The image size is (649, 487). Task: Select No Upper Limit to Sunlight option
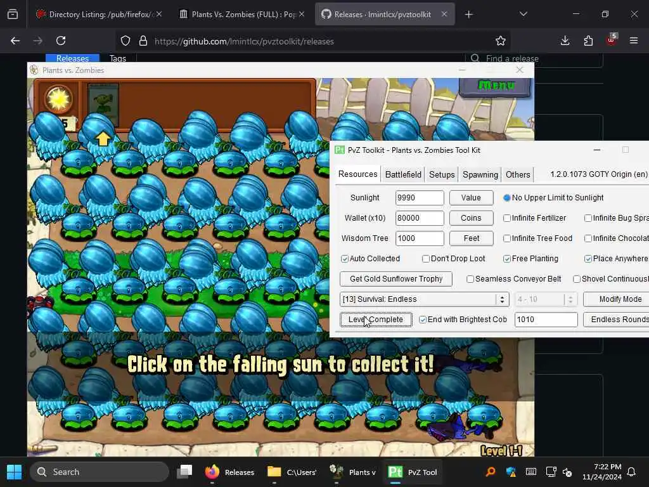pyautogui.click(x=553, y=198)
